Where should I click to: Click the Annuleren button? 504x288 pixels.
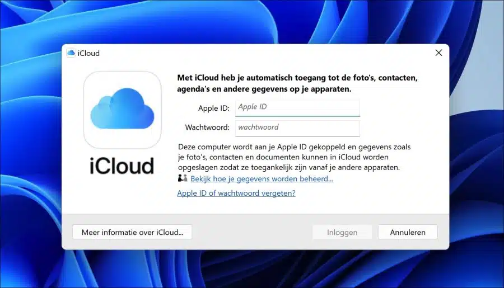408,232
